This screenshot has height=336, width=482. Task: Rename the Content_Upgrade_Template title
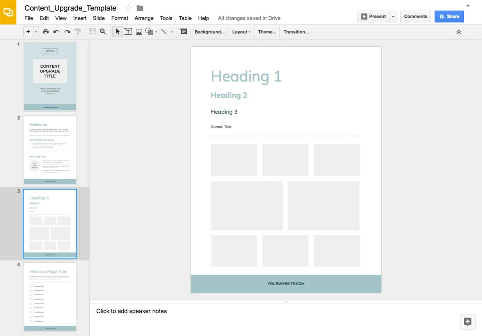pyautogui.click(x=70, y=8)
